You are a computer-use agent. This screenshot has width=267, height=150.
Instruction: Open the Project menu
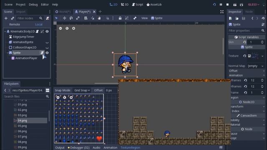(x=20, y=5)
